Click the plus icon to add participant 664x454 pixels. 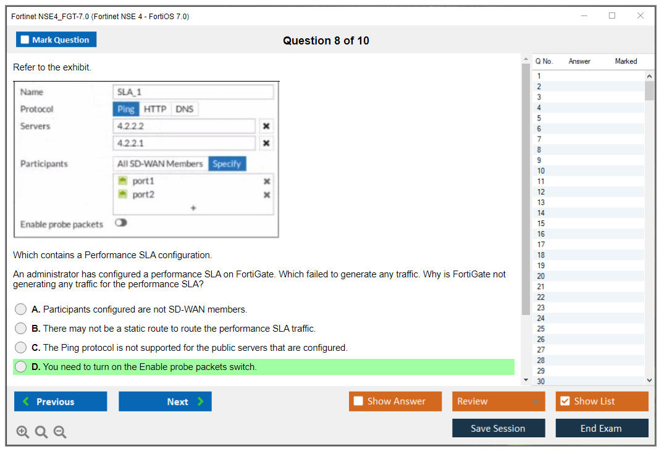pyautogui.click(x=193, y=208)
